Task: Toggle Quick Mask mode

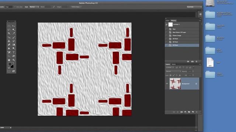Action: click(x=9, y=71)
